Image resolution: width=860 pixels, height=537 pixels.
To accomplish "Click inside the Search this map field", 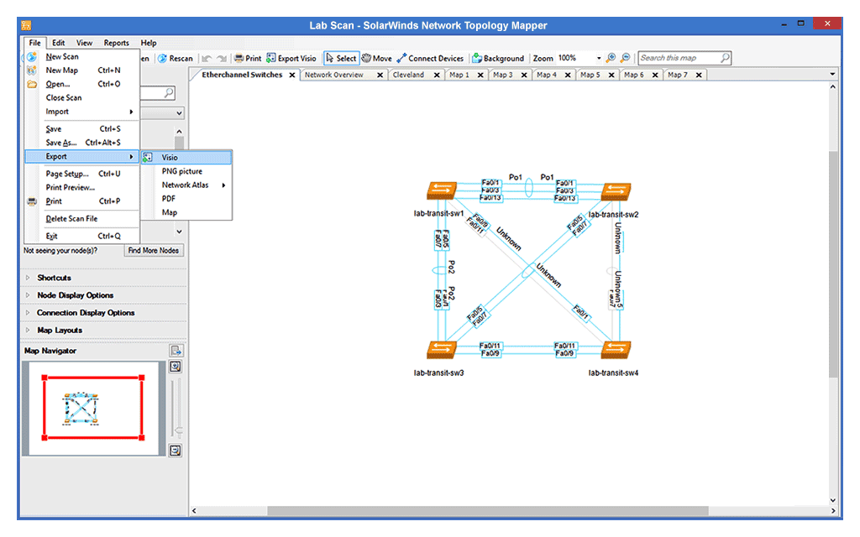I will click(682, 58).
